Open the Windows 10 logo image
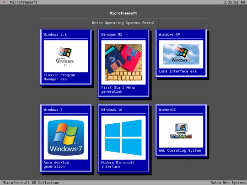The height and width of the screenshot is (185, 247). point(123,137)
